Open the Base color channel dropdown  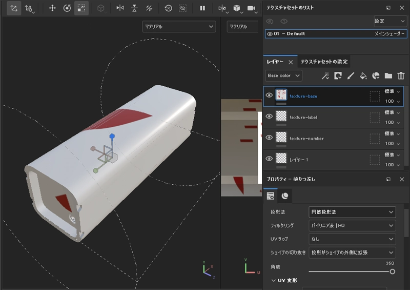[283, 76]
